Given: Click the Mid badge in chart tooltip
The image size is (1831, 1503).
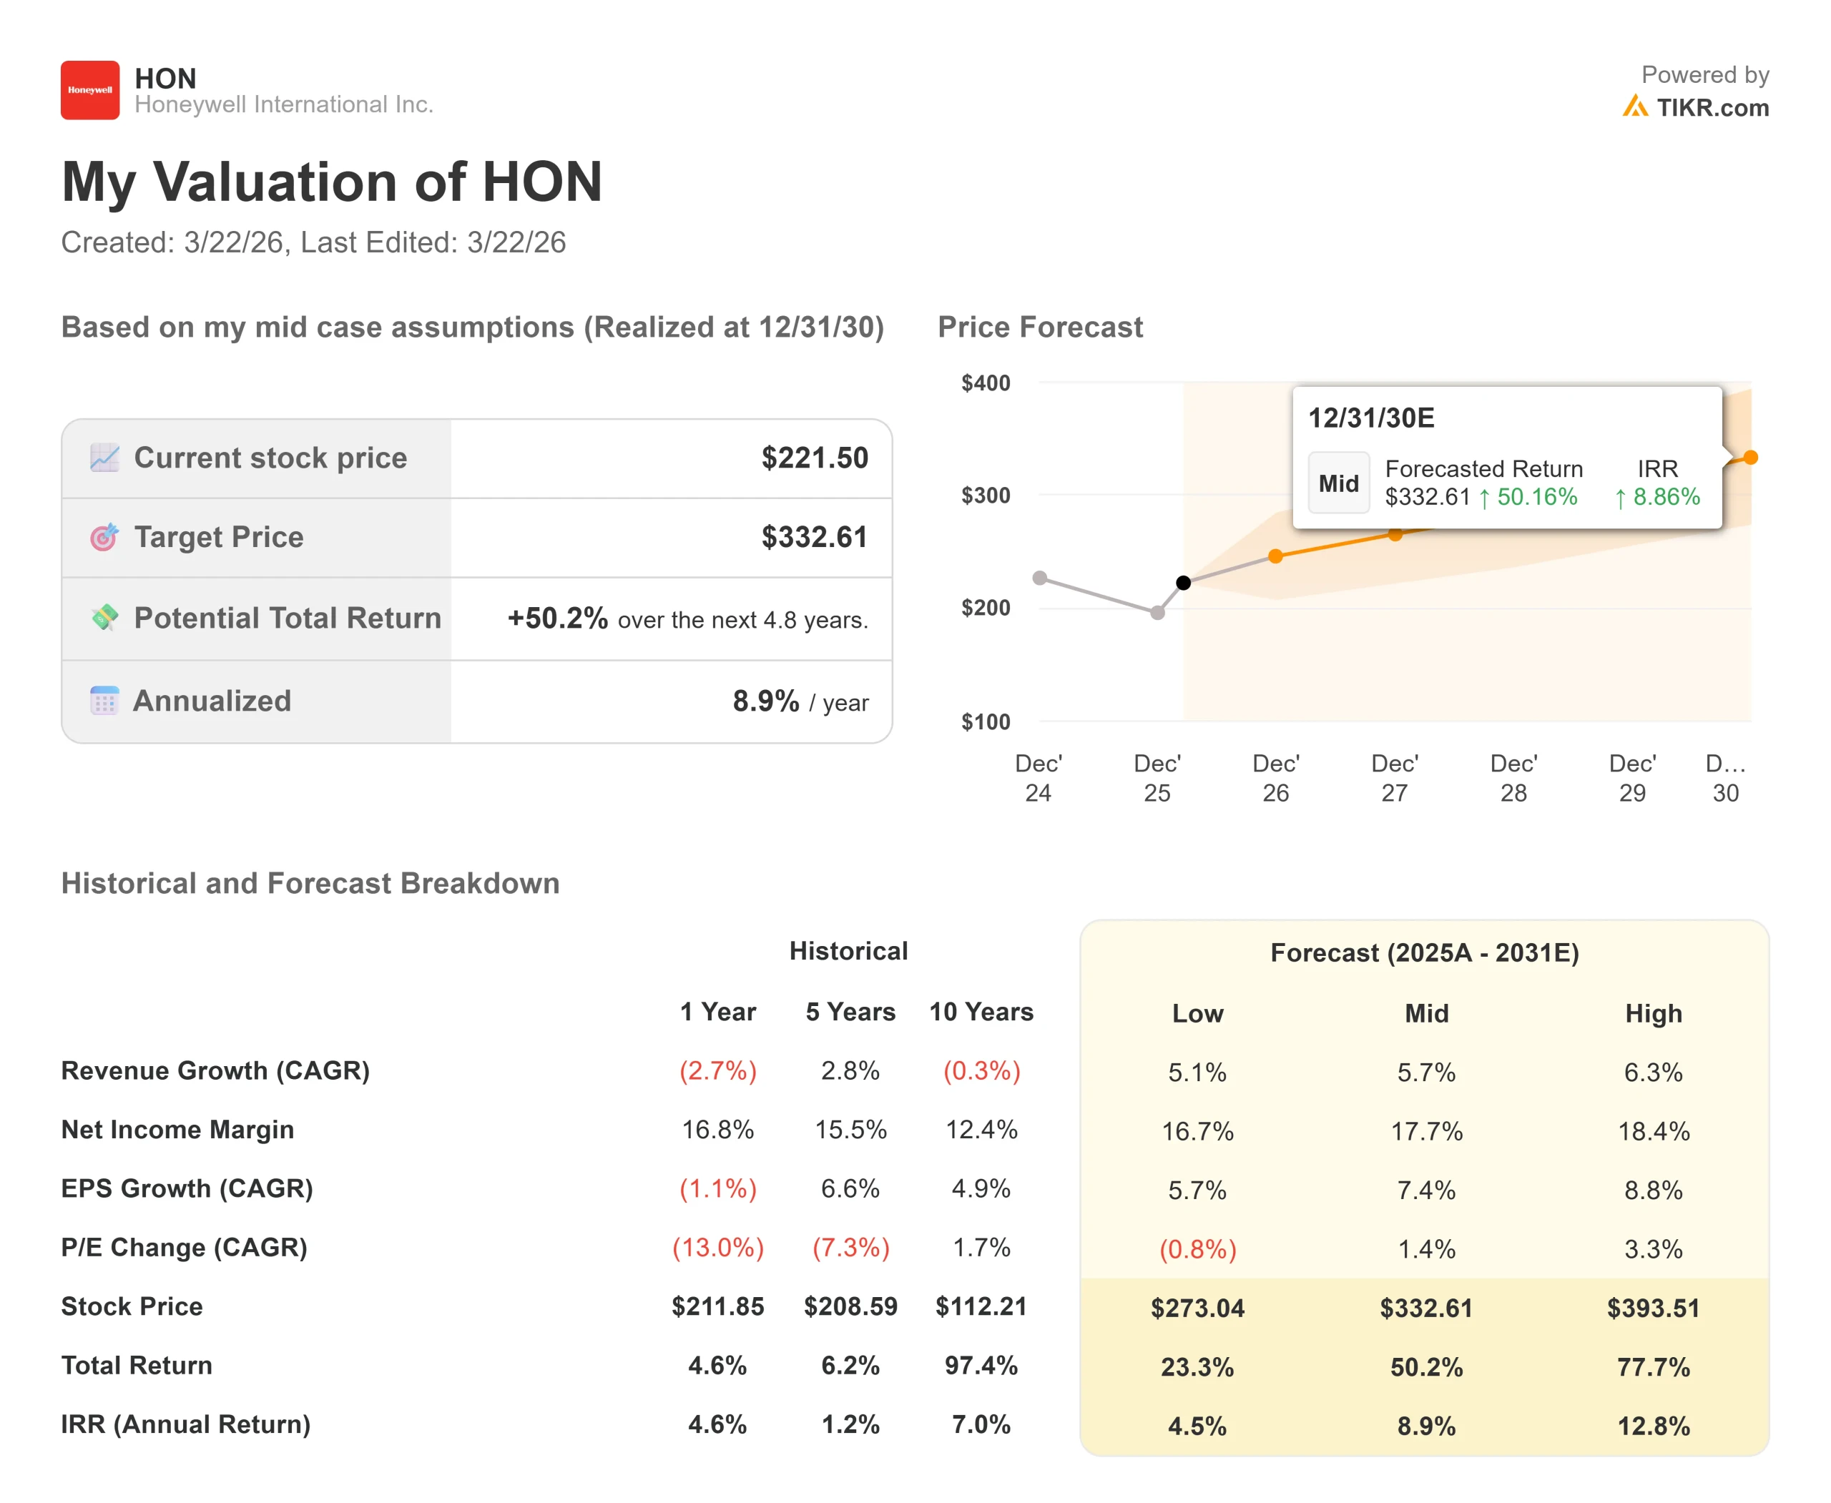Looking at the screenshot, I should [1337, 483].
